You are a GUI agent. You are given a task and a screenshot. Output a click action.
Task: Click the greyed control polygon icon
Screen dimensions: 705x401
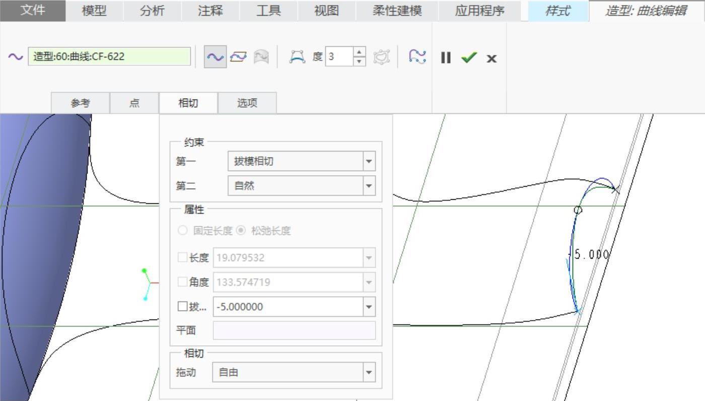click(382, 57)
